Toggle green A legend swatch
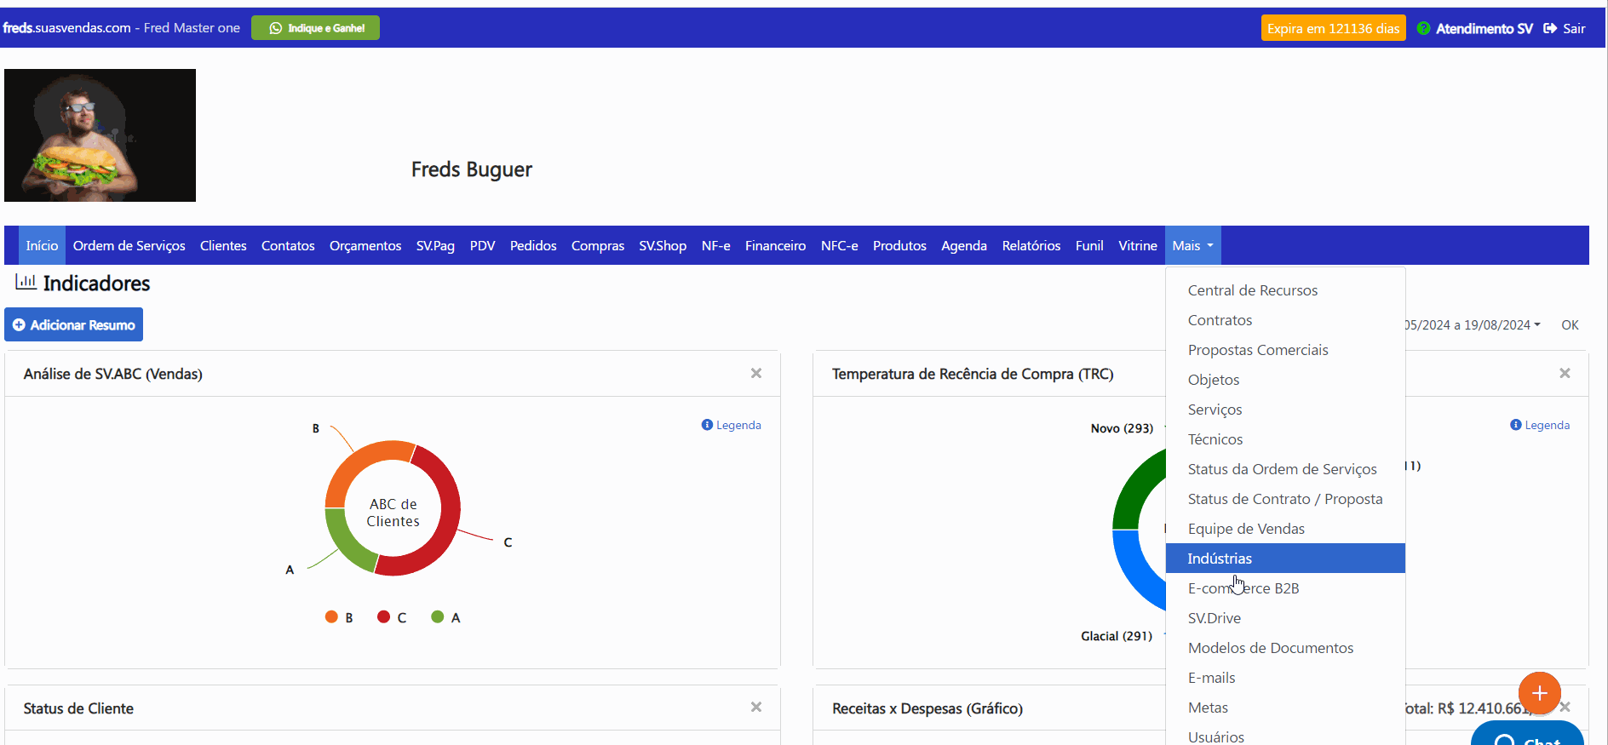The width and height of the screenshot is (1608, 745). (438, 617)
